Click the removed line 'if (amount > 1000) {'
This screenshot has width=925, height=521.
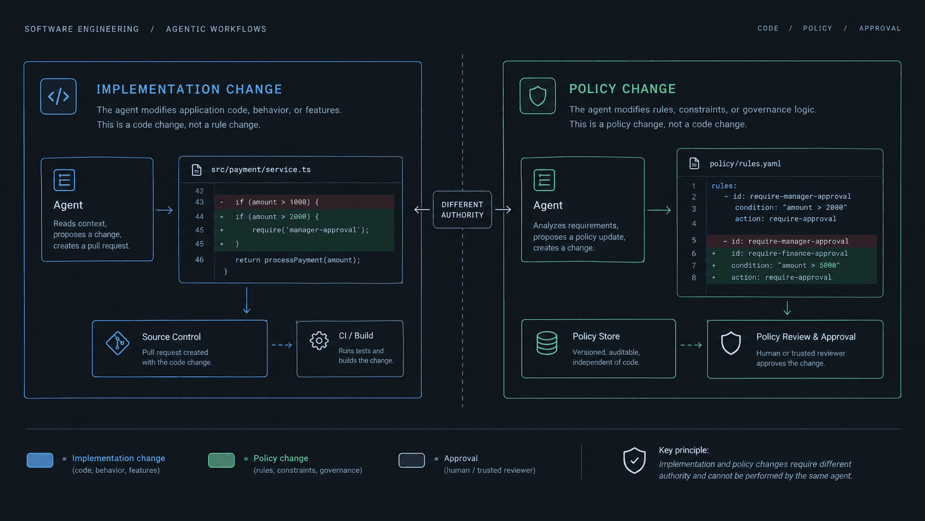(304, 202)
